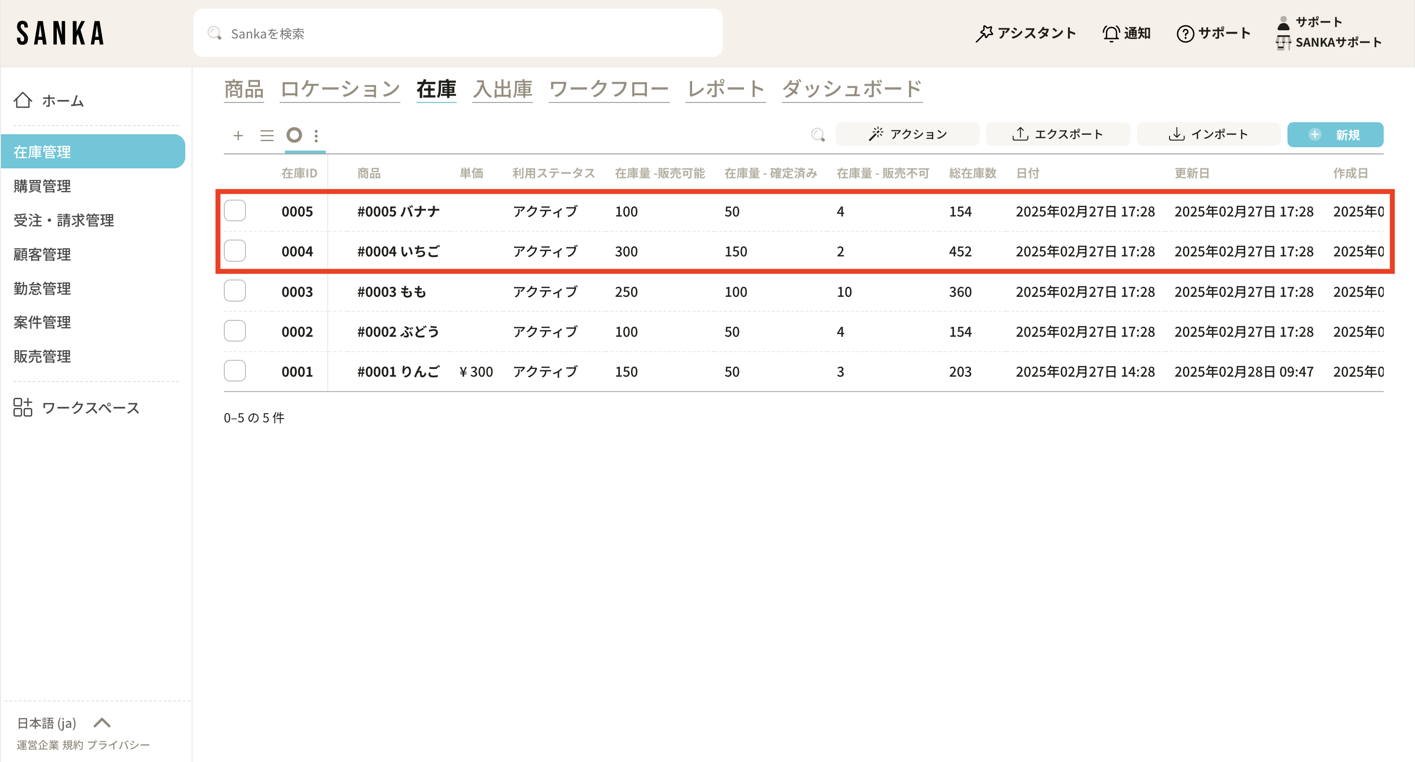Go to Home via the house icon
The height and width of the screenshot is (762, 1415).
coord(23,101)
